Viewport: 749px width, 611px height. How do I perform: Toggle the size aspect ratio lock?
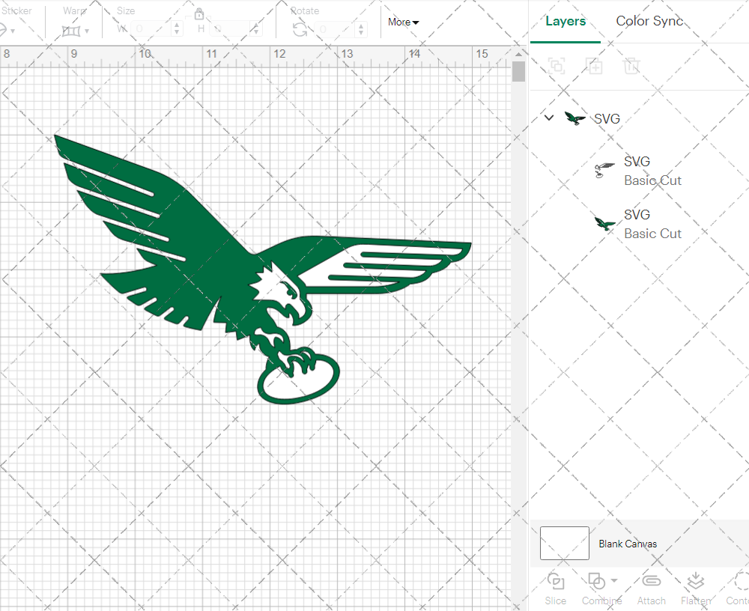(x=199, y=14)
